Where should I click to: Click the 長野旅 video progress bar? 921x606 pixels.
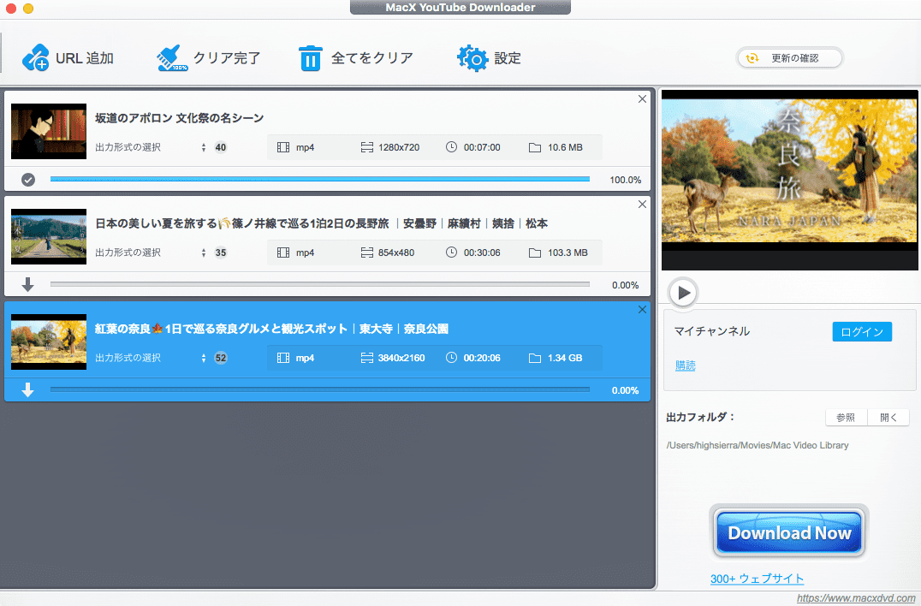pyautogui.click(x=320, y=284)
